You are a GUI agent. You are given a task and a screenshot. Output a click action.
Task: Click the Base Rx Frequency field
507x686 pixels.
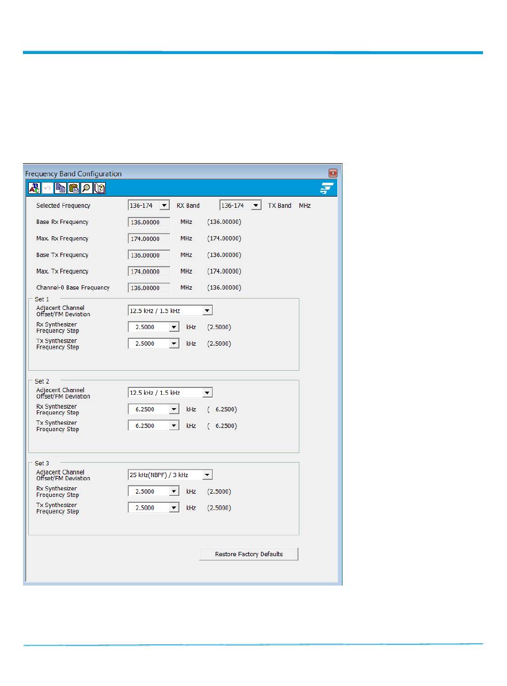[149, 222]
